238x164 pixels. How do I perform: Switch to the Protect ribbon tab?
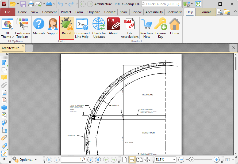66,12
